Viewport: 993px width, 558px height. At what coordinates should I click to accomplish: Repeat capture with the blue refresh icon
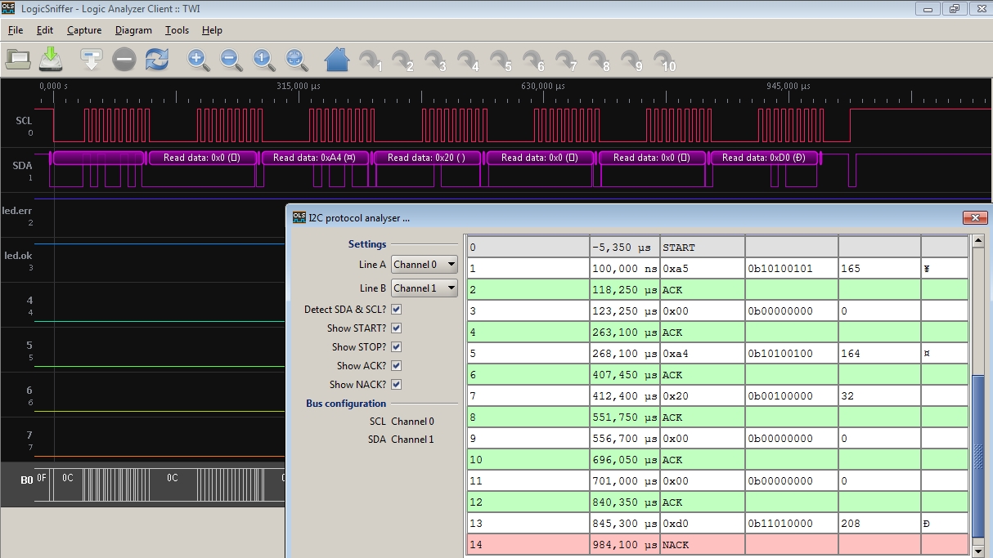[x=156, y=59]
